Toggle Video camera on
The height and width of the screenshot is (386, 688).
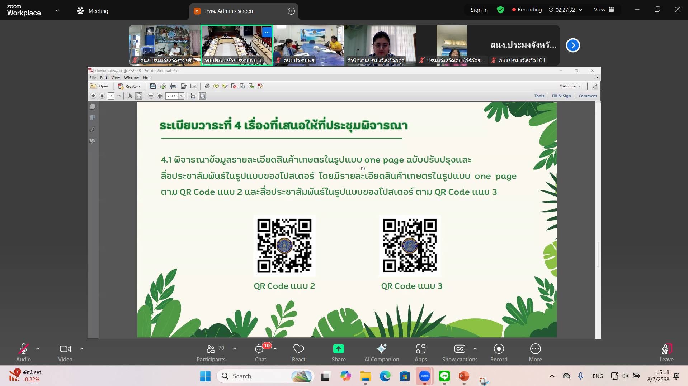tap(65, 353)
